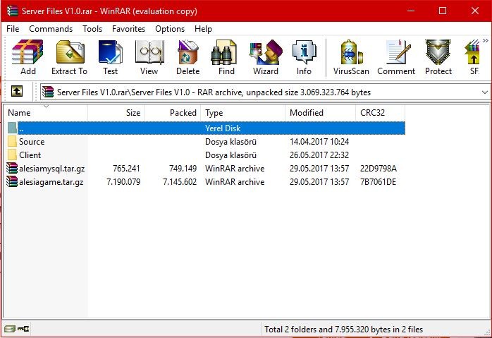Click the Extract To toolbar icon
Screen dimensions: 492x338
[x=69, y=57]
